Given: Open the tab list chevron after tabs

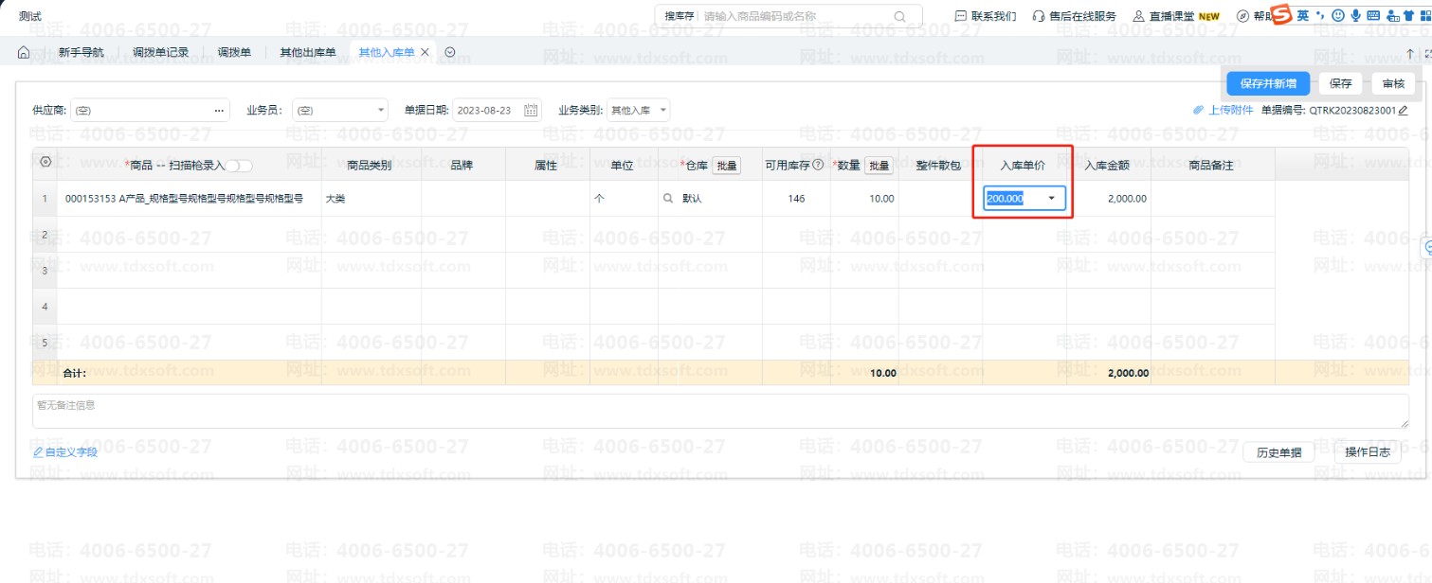Looking at the screenshot, I should (x=450, y=53).
